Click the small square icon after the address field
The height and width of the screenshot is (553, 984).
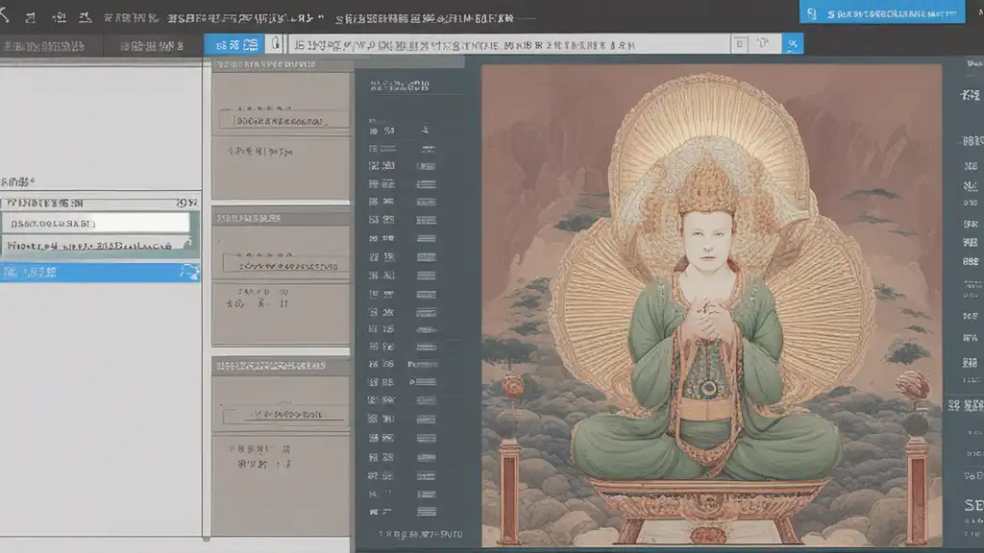[740, 44]
